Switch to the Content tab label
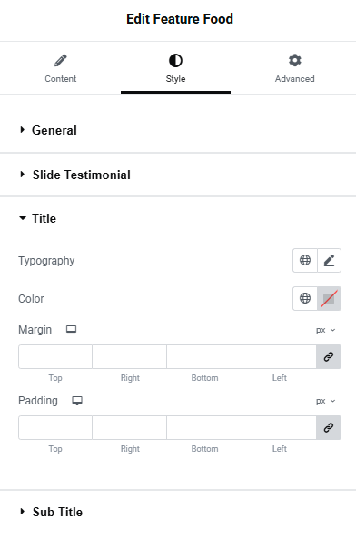Image resolution: width=356 pixels, height=539 pixels. [x=61, y=79]
